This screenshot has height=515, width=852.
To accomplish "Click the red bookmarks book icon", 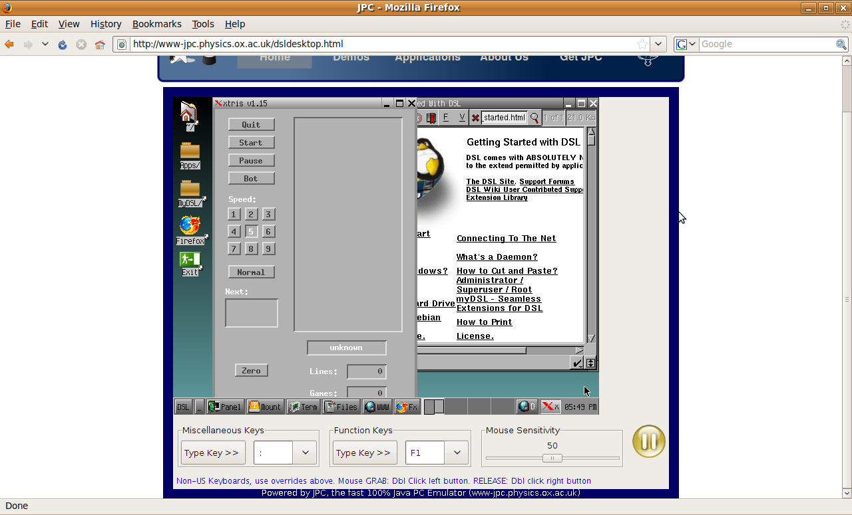I will [431, 118].
